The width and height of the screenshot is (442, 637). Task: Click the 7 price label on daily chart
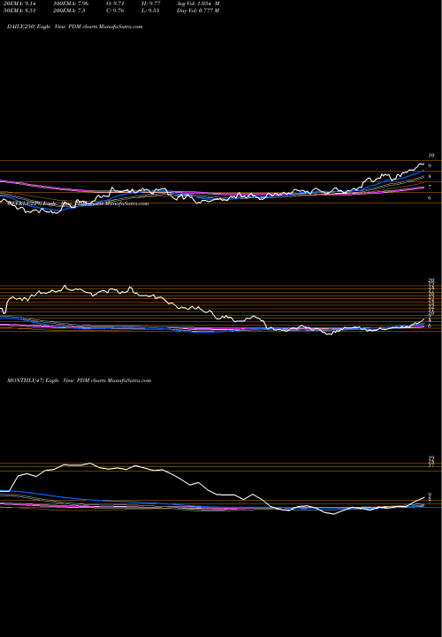pyautogui.click(x=430, y=188)
